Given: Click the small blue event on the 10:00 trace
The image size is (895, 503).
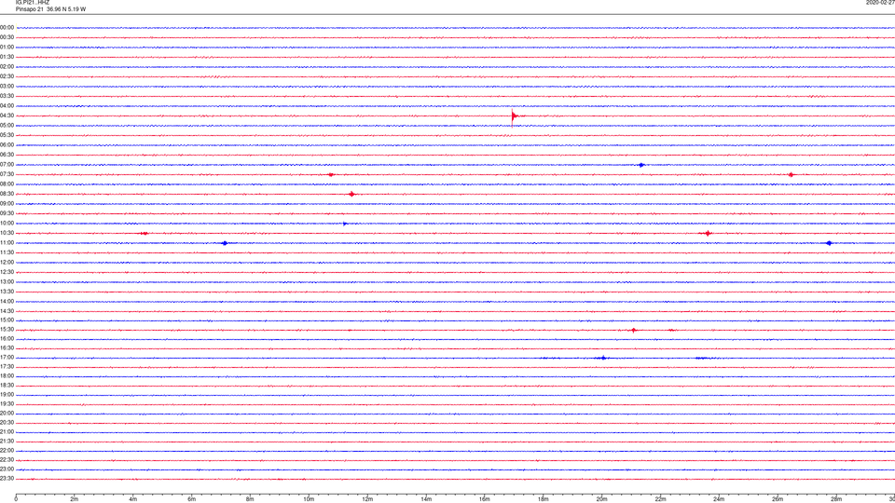Looking at the screenshot, I should coord(345,224).
